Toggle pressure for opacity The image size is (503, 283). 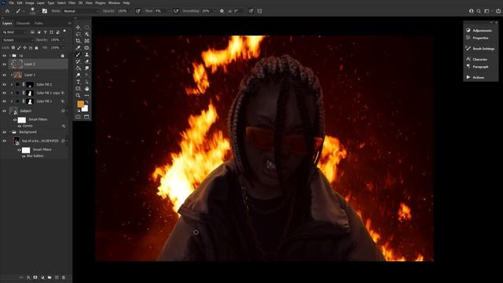coord(138,11)
